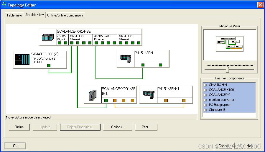This screenshot has width=265, height=152.
Task: Expand the SCALANCE X100 tree node
Action: pyautogui.click(x=205, y=90)
